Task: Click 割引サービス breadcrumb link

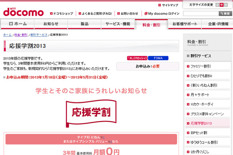Action: tap(39, 35)
